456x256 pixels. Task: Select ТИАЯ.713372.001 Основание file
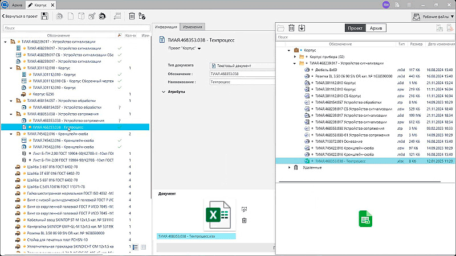coord(365,142)
